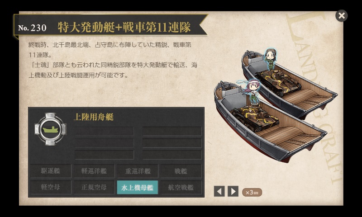Click the No. 230 title banner
362x217 pixels.
(x=110, y=28)
